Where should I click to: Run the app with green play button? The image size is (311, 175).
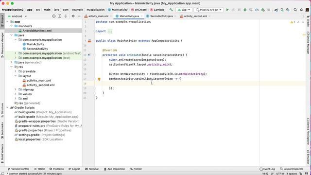227,10
